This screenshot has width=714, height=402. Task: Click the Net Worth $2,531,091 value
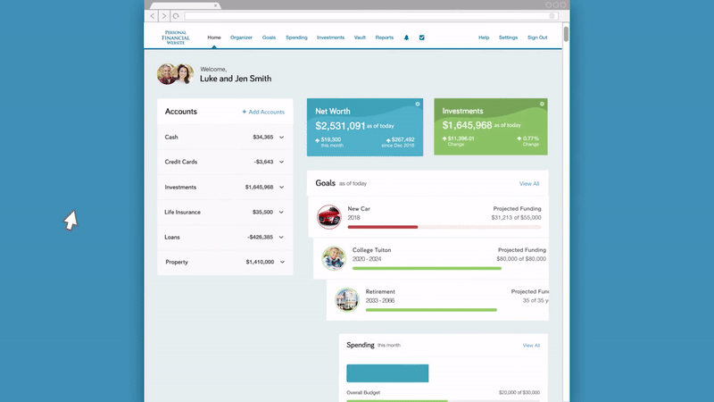(x=340, y=126)
